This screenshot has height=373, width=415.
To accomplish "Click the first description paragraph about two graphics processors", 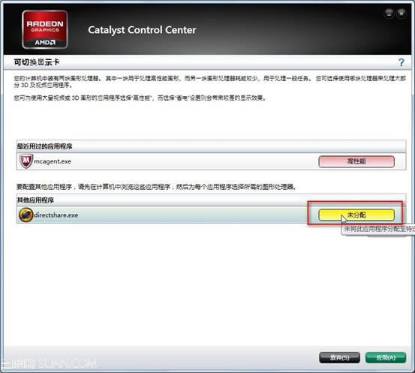I will (209, 82).
